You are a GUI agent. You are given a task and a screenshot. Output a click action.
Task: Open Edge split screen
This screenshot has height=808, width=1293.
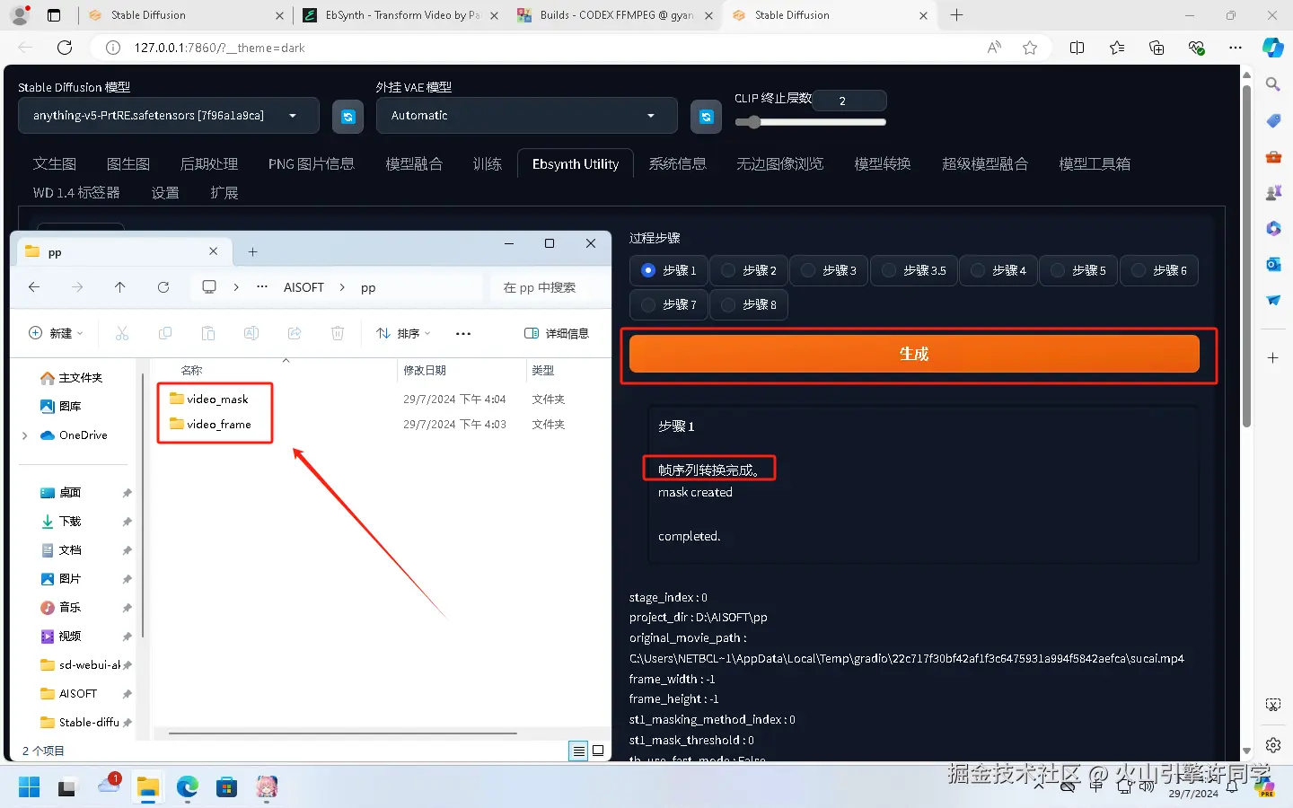pos(1077,48)
